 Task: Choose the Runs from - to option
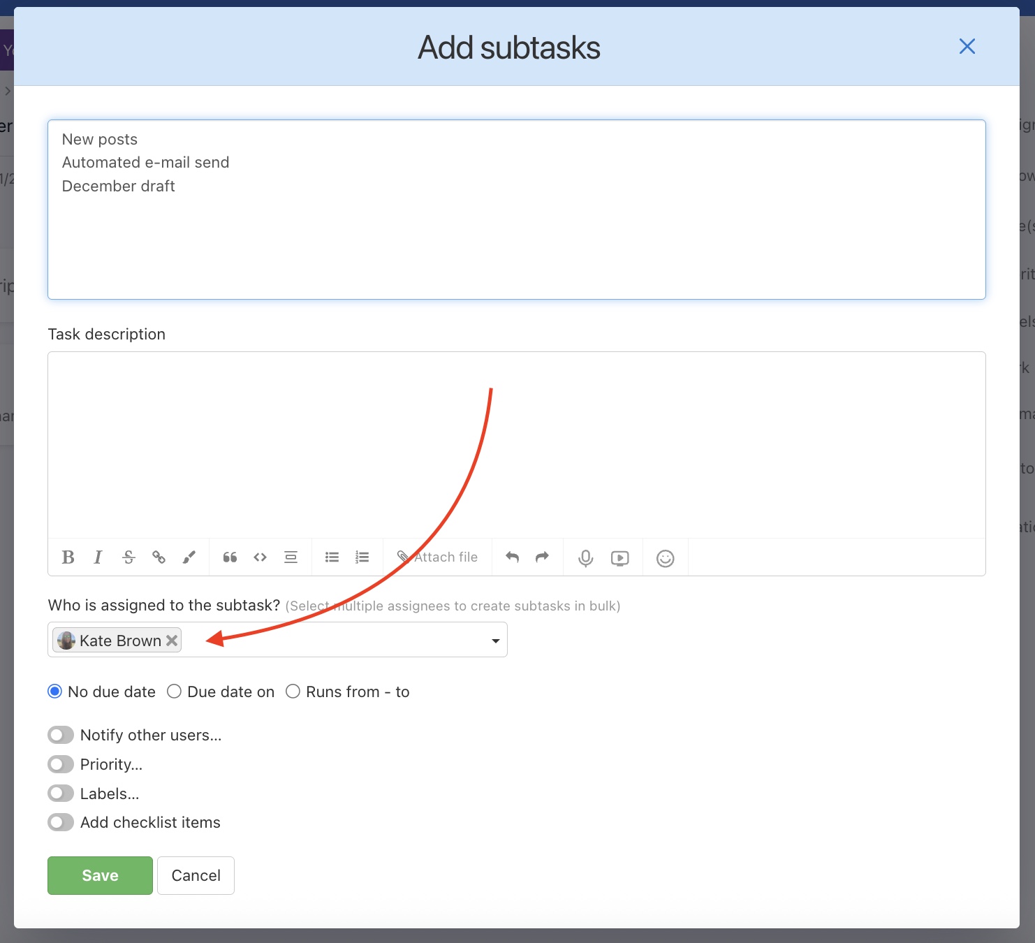293,692
